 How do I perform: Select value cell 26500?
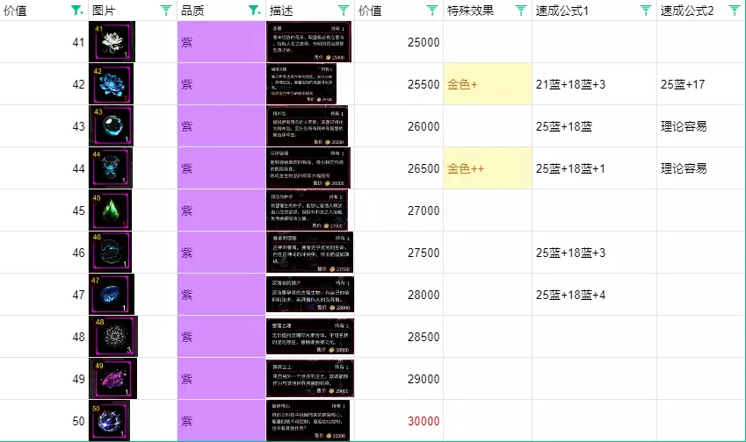click(x=399, y=168)
